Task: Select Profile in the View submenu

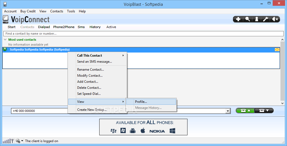Action: (151, 102)
